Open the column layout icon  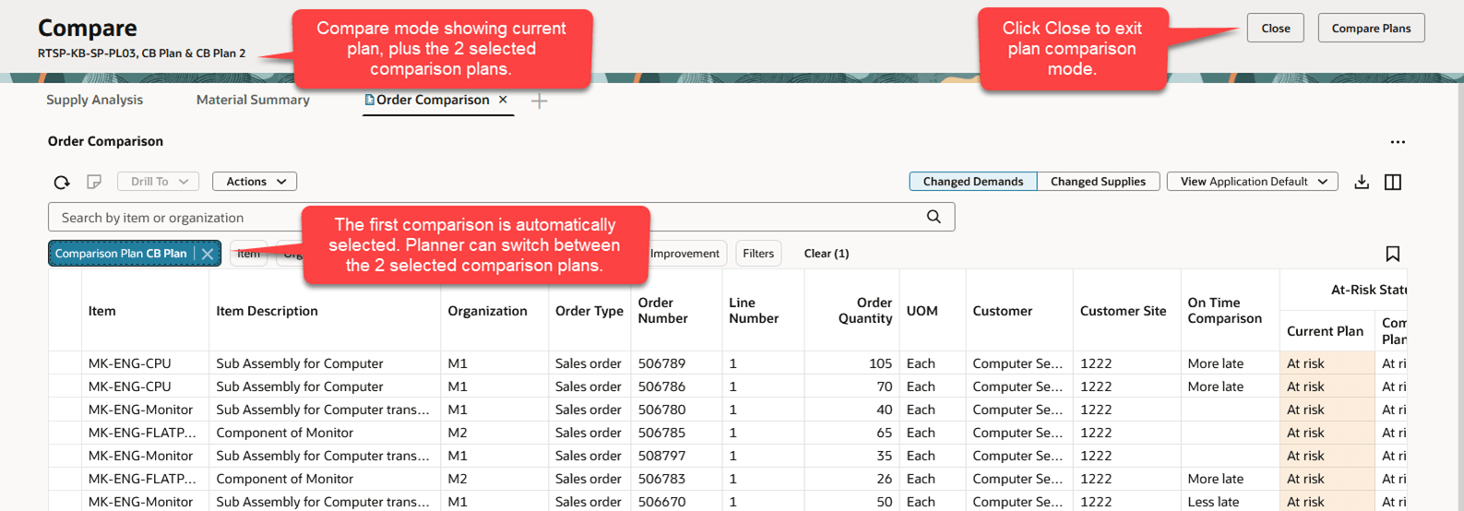(1393, 182)
